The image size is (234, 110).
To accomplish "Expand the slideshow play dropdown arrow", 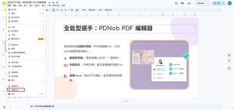I will [208, 3].
